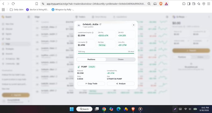Screen dimensions: 212x113
Task: Click the Net long badge
Action: point(102,45)
